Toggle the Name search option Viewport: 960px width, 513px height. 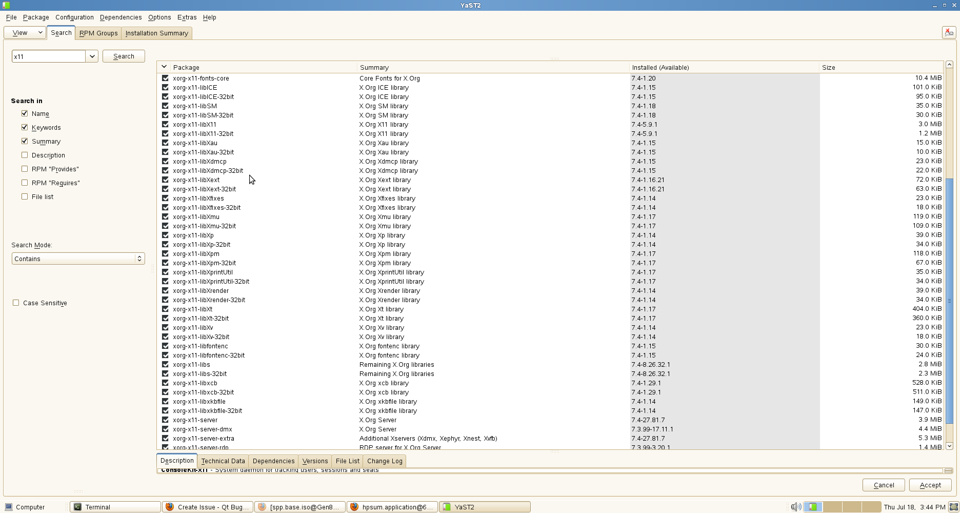25,113
